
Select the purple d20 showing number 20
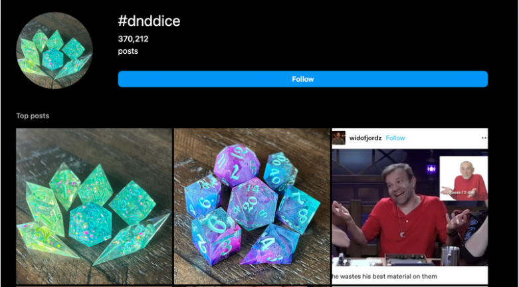point(253,204)
